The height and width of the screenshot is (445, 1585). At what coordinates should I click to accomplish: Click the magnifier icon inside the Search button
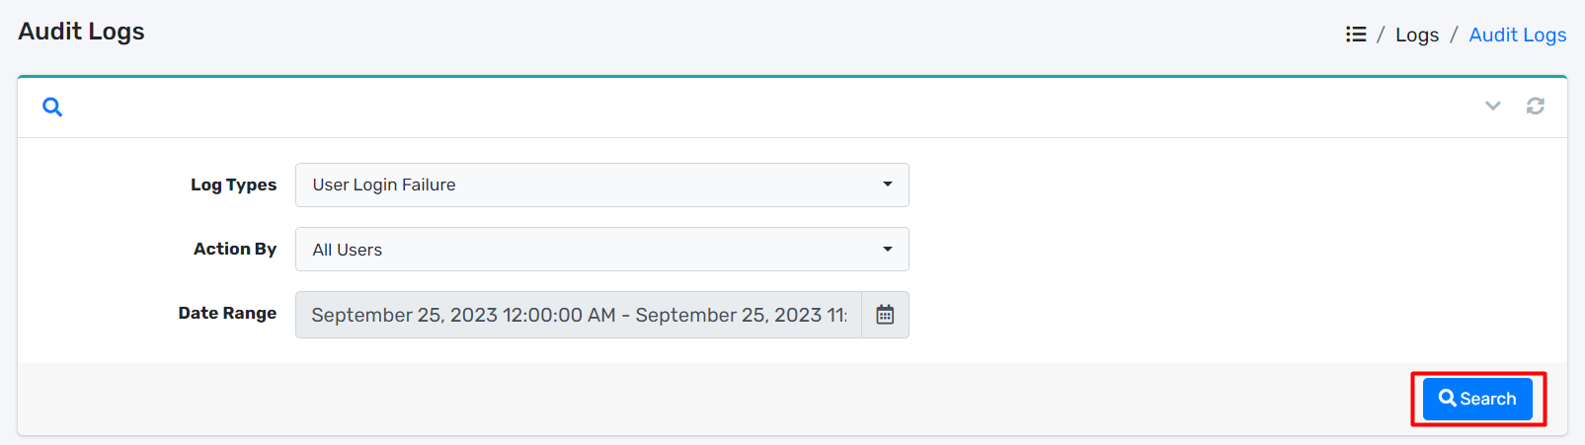tap(1448, 399)
